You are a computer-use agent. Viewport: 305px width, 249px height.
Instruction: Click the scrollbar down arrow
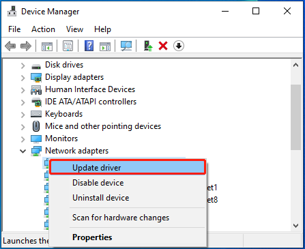pyautogui.click(x=295, y=226)
